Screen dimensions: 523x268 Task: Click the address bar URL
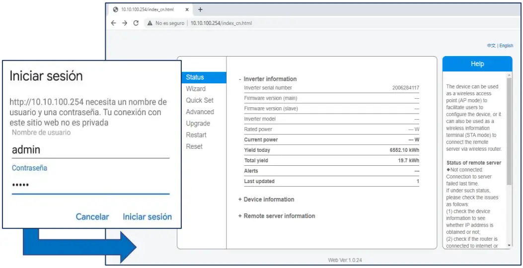[221, 23]
